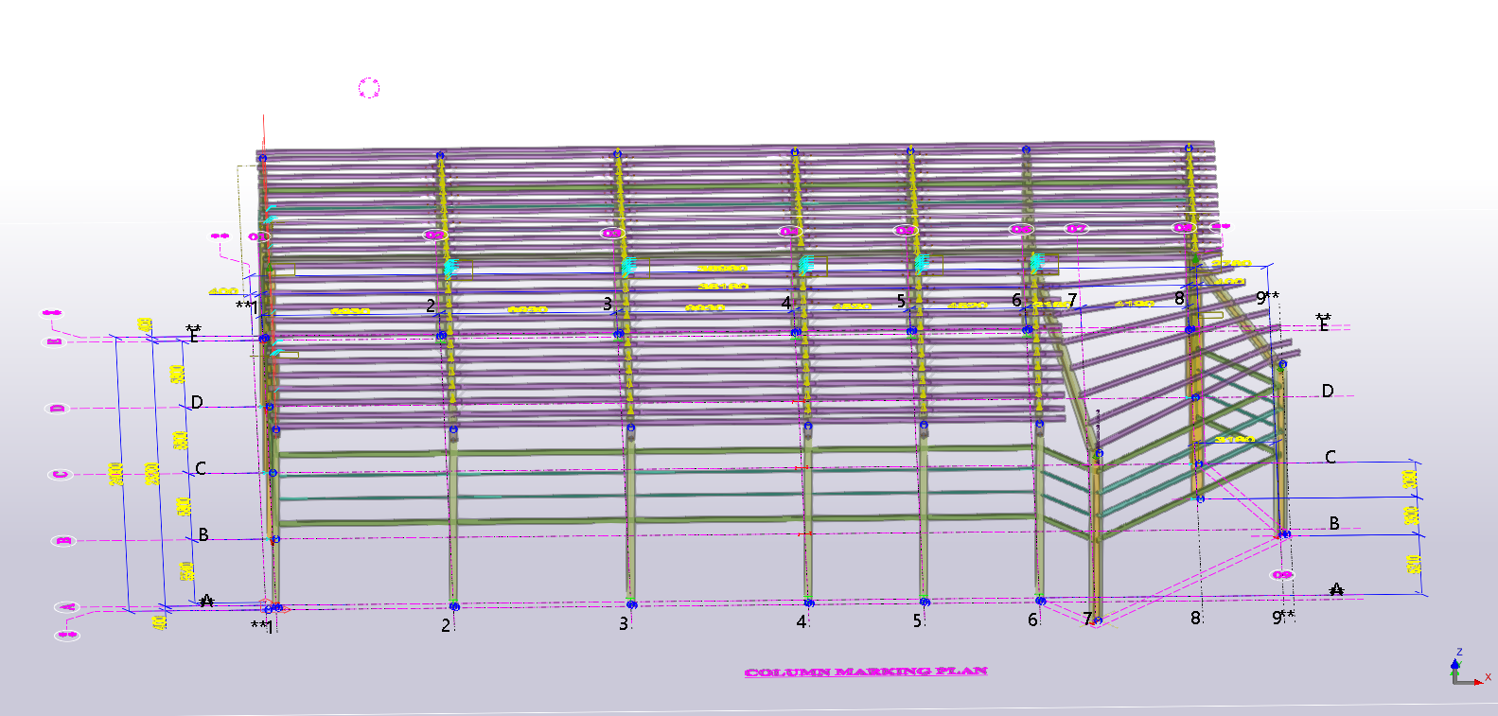Click magenta grid bubble 02 on the roof
The height and width of the screenshot is (716, 1498).
point(434,235)
